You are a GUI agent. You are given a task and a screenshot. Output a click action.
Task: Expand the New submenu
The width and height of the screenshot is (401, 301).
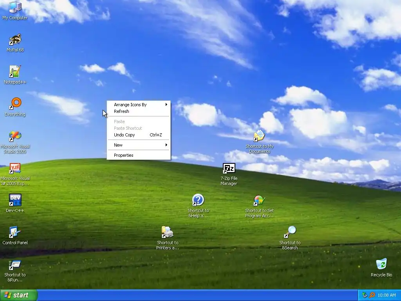click(x=139, y=145)
